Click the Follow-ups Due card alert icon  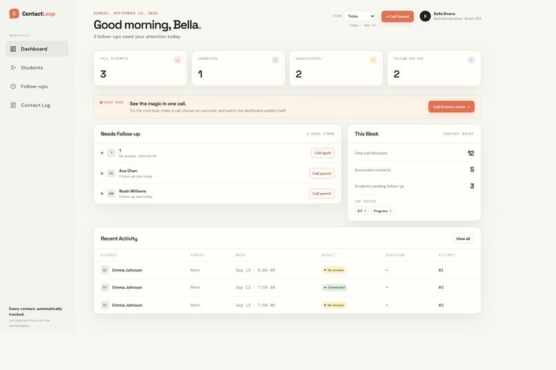(x=471, y=60)
